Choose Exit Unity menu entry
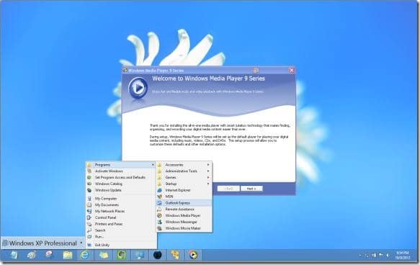 click(121, 245)
